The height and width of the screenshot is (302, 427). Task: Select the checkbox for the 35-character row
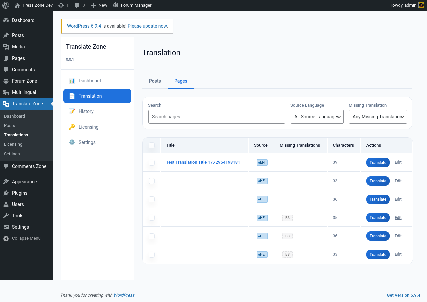pyautogui.click(x=152, y=218)
